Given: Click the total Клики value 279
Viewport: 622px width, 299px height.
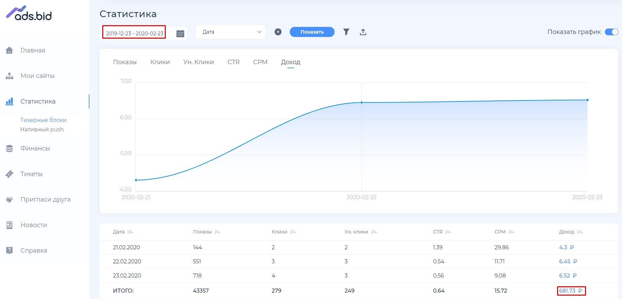Looking at the screenshot, I should point(276,291).
